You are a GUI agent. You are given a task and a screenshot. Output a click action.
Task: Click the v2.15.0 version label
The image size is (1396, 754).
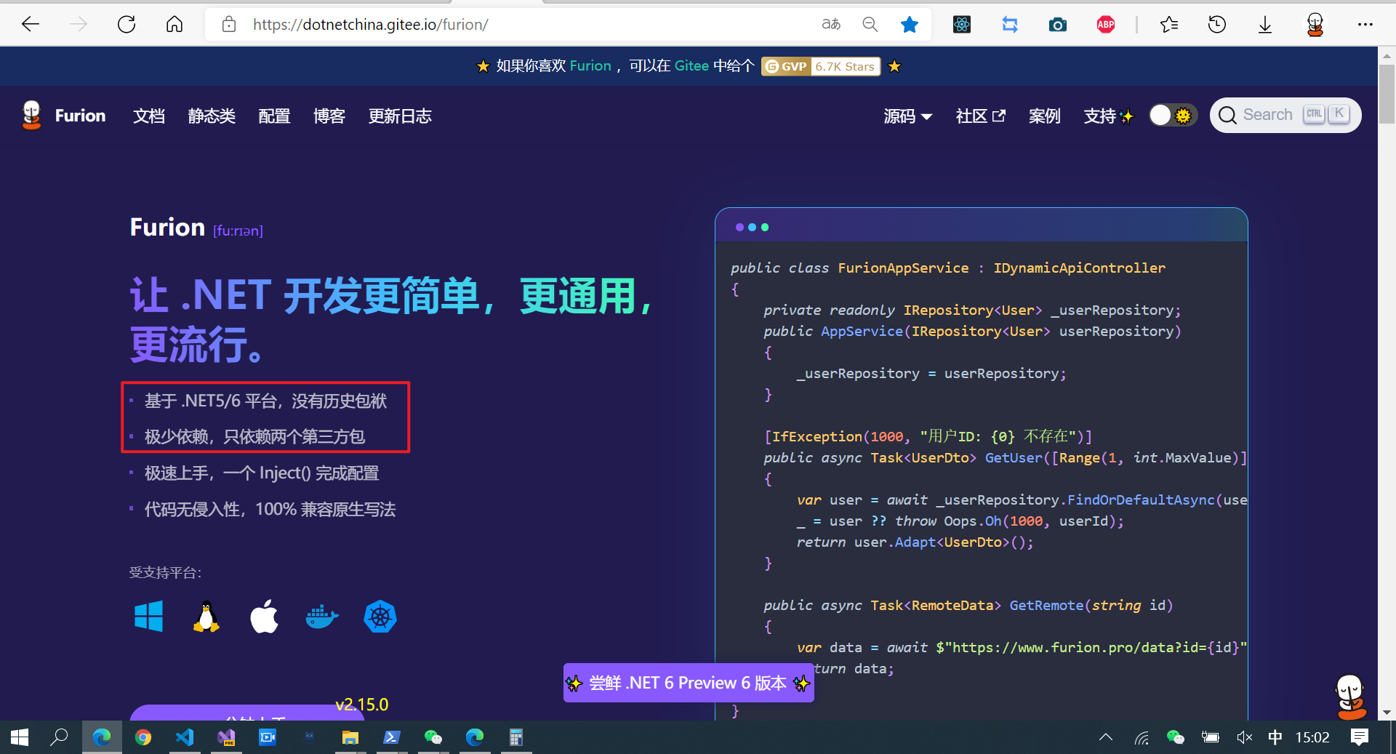click(361, 705)
